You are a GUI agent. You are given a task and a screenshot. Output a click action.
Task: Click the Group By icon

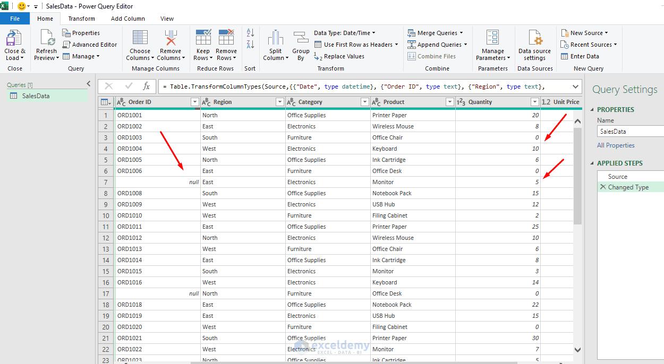click(x=301, y=38)
